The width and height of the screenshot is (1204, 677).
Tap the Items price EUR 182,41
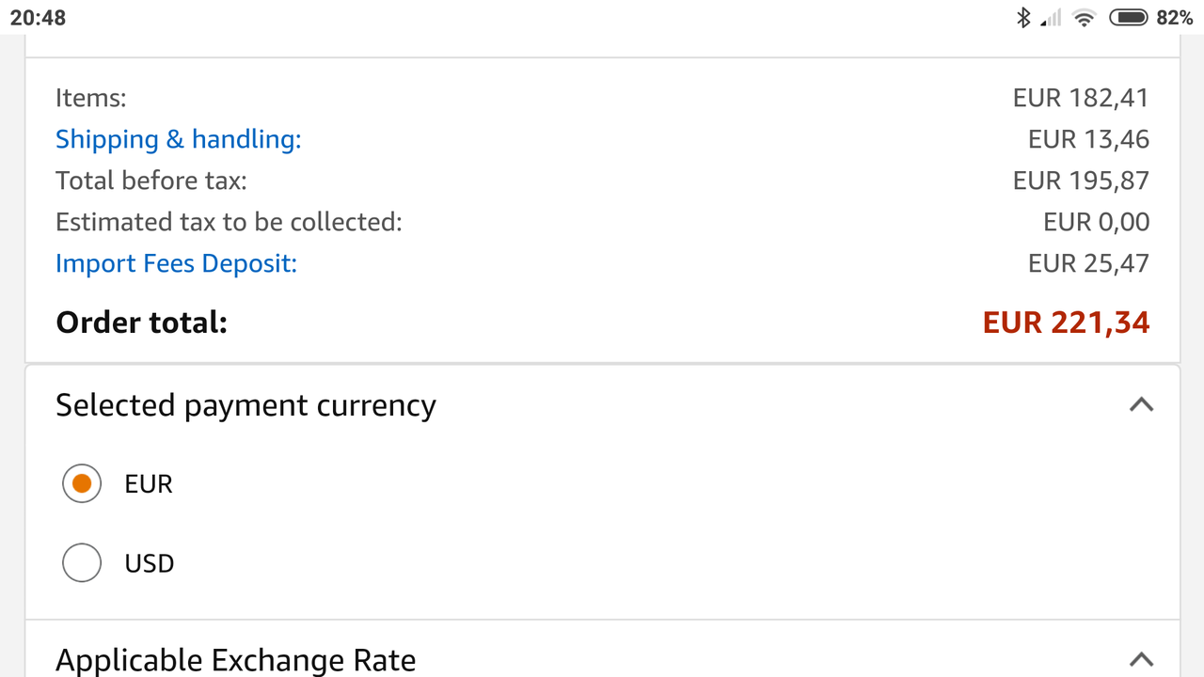point(1081,98)
